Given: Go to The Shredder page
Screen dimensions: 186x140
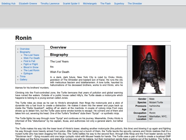Looking at the screenshot, I should [135, 3].
